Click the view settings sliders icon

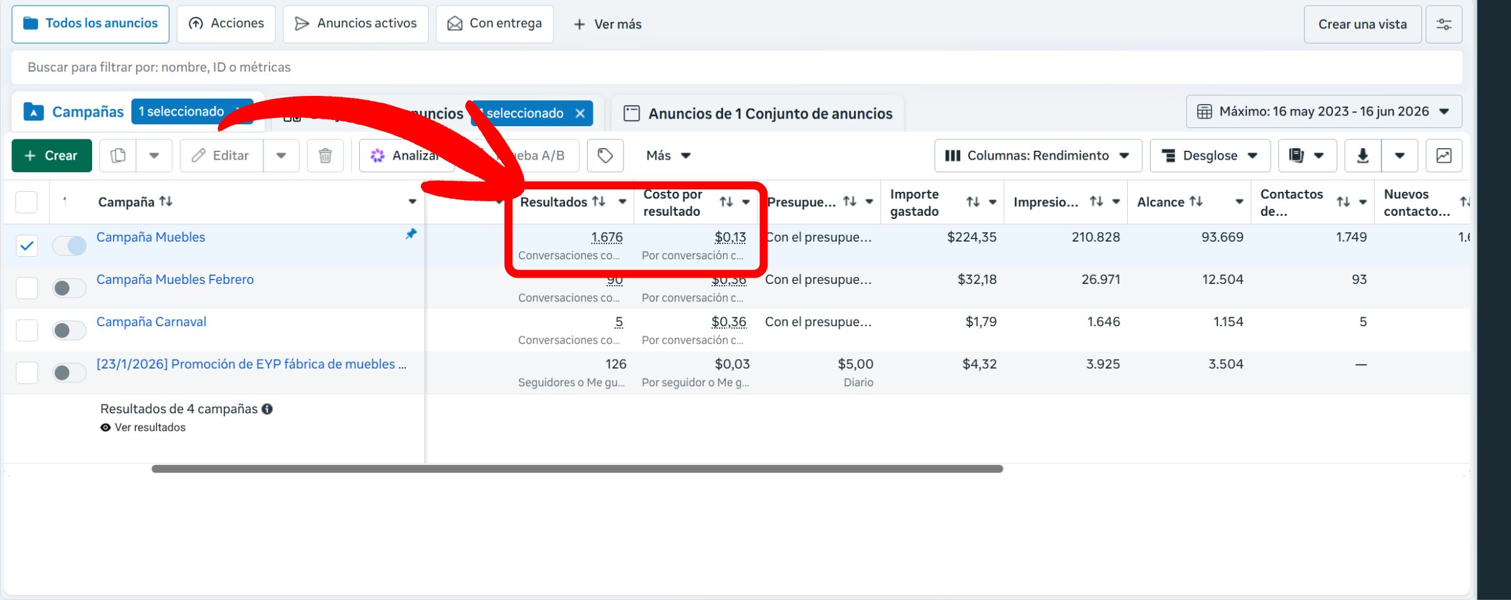1444,24
